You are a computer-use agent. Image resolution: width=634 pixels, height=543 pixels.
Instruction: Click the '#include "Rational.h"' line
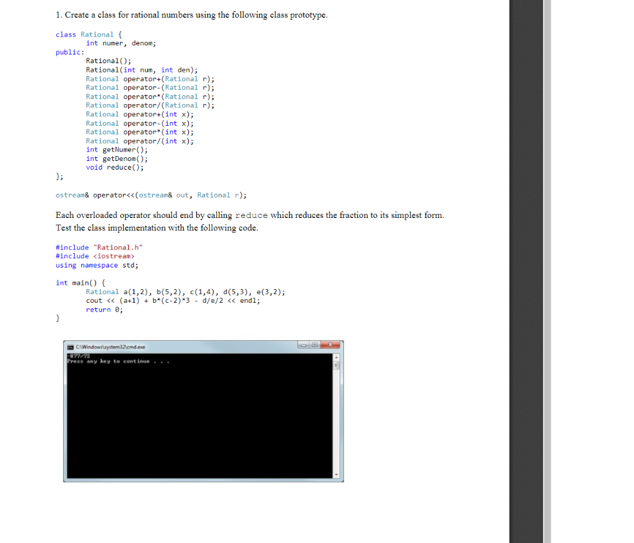[x=99, y=248]
